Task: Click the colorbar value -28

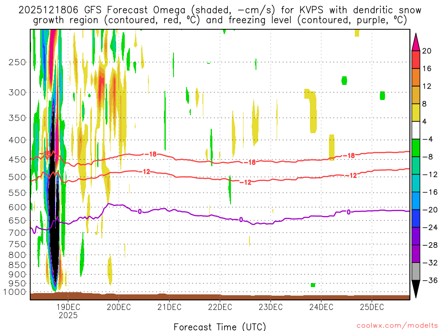Action: [x=429, y=245]
